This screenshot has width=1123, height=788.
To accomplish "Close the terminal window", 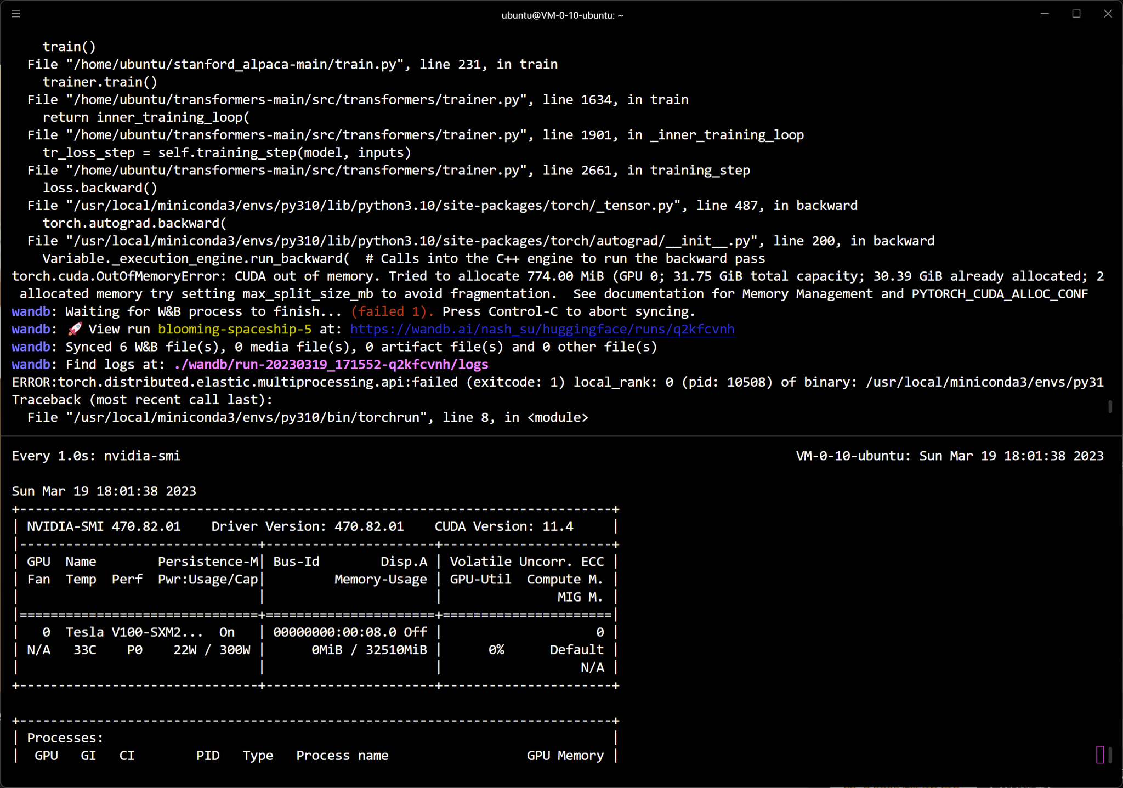I will tap(1108, 14).
